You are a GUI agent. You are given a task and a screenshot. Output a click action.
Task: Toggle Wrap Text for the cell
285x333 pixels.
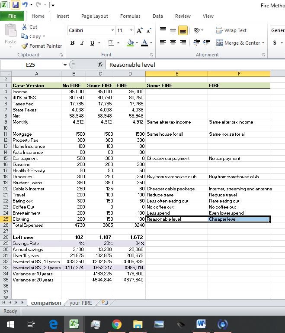coord(231,30)
